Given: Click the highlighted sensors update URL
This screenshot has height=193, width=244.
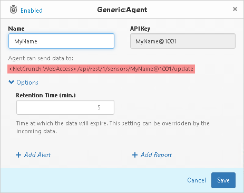Looking at the screenshot, I should pyautogui.click(x=101, y=69).
